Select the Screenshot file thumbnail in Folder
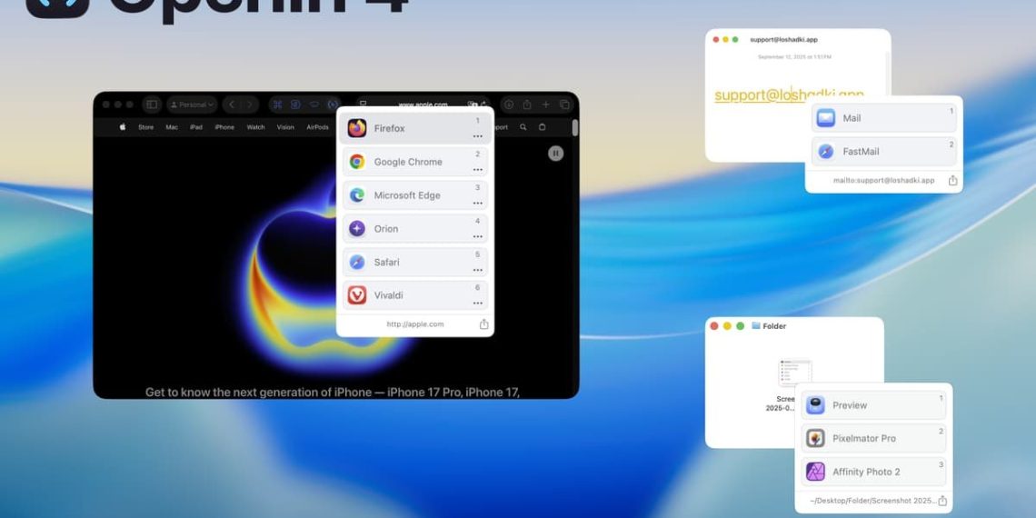 click(794, 373)
